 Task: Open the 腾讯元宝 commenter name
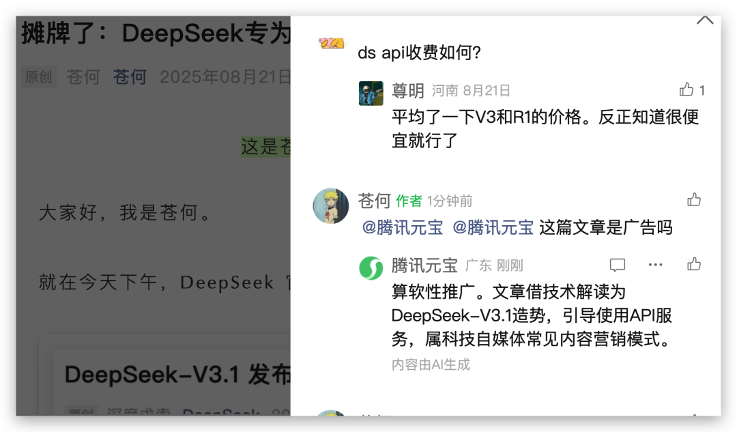click(424, 265)
